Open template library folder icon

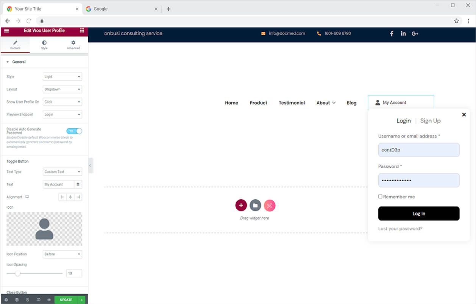click(x=255, y=205)
